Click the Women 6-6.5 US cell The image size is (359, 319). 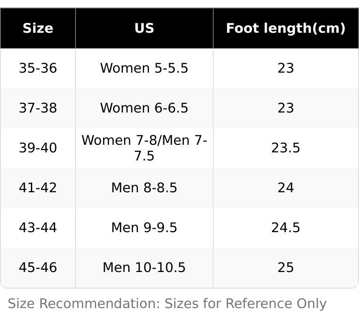tap(144, 108)
